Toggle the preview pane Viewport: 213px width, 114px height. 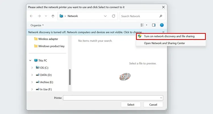tap(154, 25)
